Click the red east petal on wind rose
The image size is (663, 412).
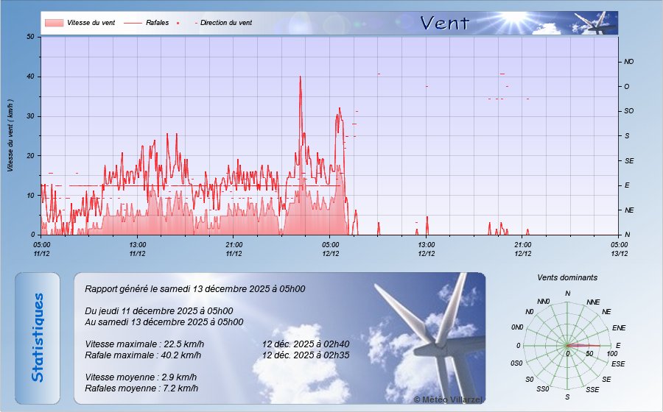pos(586,345)
